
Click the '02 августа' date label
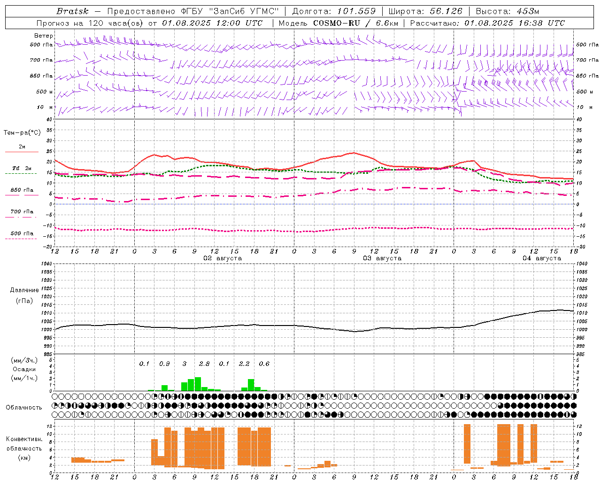click(x=223, y=258)
